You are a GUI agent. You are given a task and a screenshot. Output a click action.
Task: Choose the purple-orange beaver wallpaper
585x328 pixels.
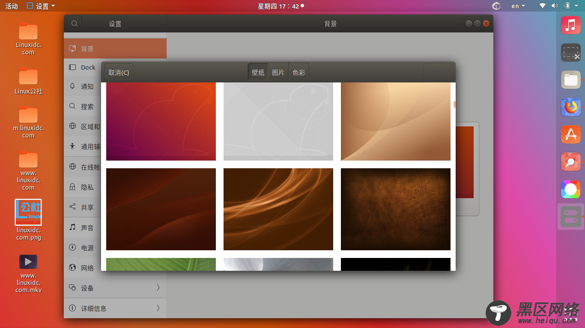161,121
